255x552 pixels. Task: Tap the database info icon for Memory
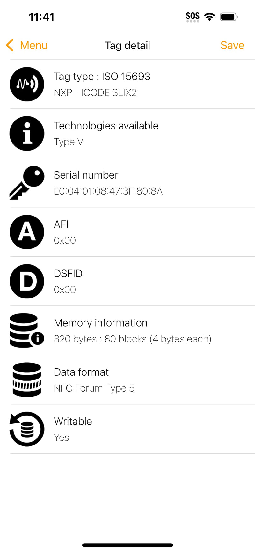click(27, 330)
